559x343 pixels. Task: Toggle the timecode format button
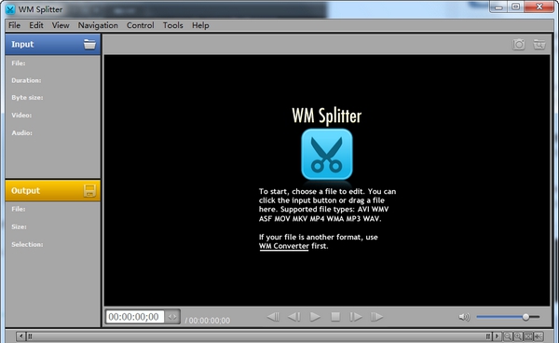click(x=172, y=317)
